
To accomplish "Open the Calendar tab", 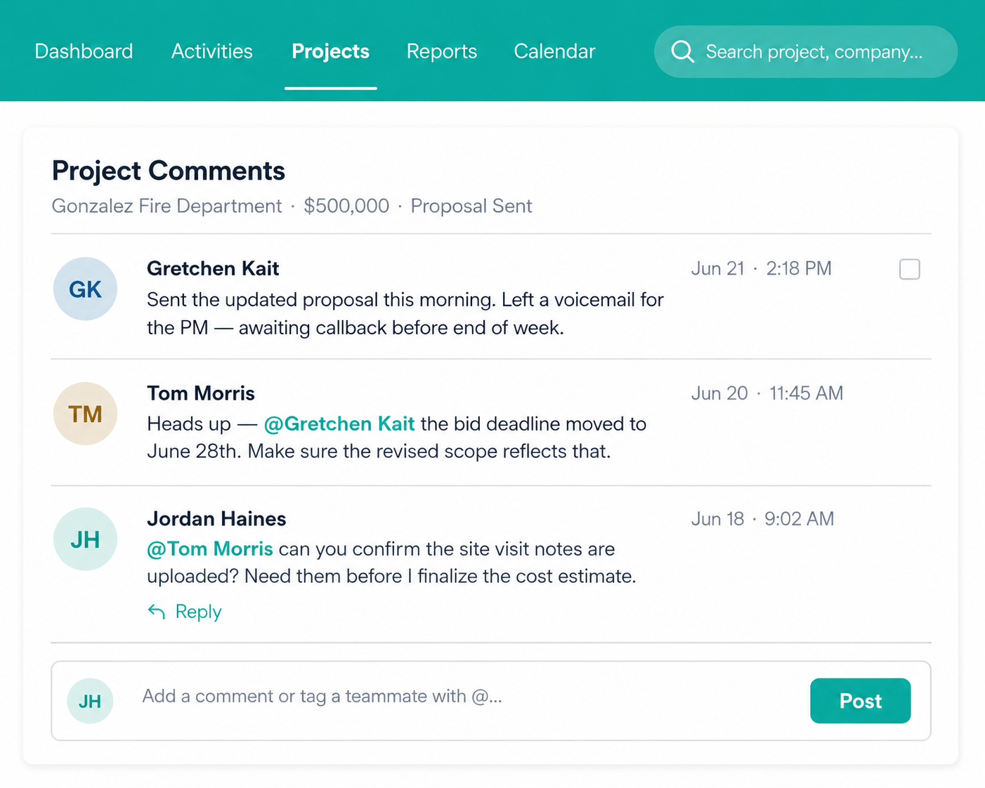I will tap(554, 51).
